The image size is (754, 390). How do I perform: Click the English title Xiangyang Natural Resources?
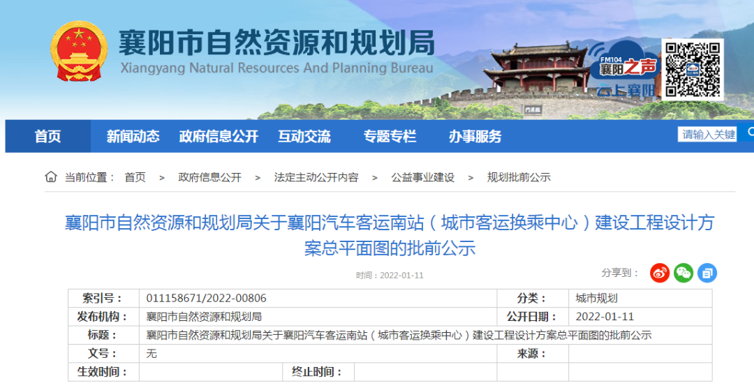276,68
